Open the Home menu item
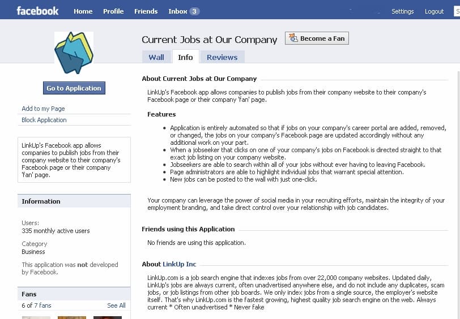Screen dimensions: 460x319 83,11
